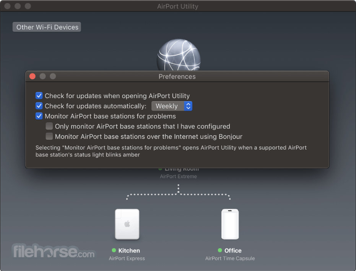
Task: Select the Office AirPort Time Capsule icon
Action: [x=230, y=224]
